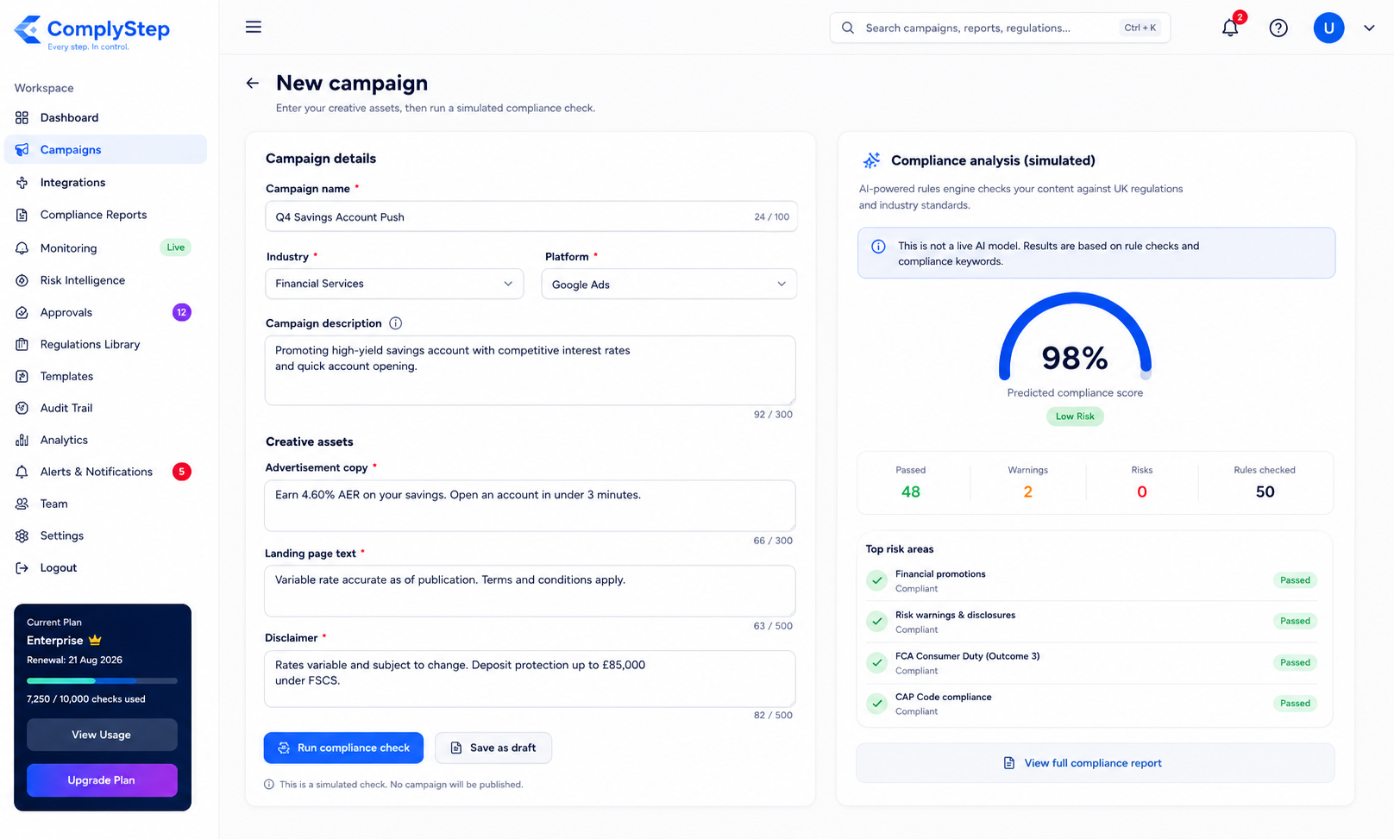Click the Save as draft button
The image size is (1394, 839).
pyautogui.click(x=493, y=748)
